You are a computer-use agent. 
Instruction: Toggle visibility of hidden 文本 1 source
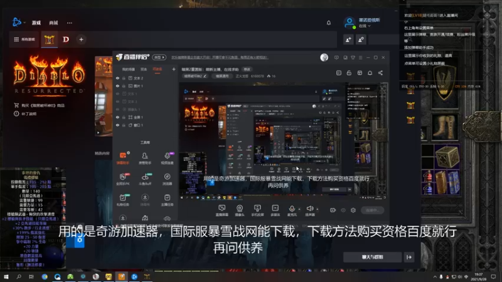pyautogui.click(x=117, y=93)
